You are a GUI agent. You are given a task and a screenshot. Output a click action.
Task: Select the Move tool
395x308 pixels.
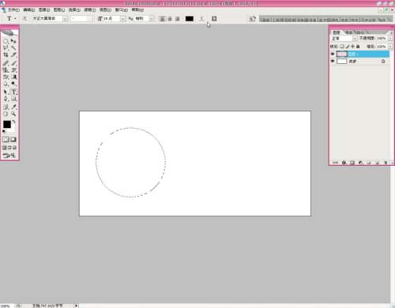click(x=13, y=41)
